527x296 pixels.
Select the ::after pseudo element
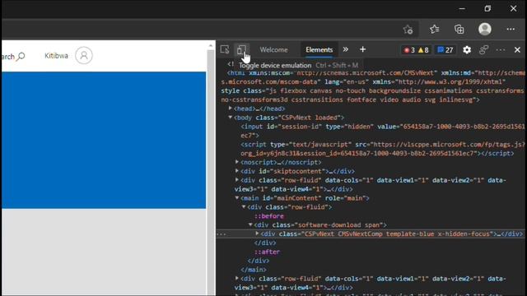(x=267, y=252)
